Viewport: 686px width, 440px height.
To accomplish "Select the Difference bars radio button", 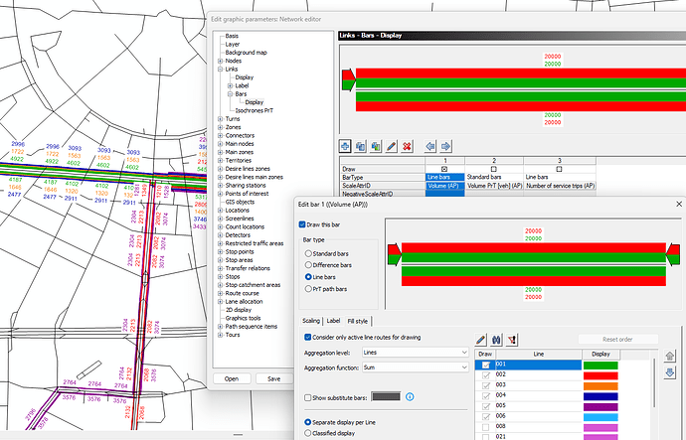I will (x=308, y=265).
